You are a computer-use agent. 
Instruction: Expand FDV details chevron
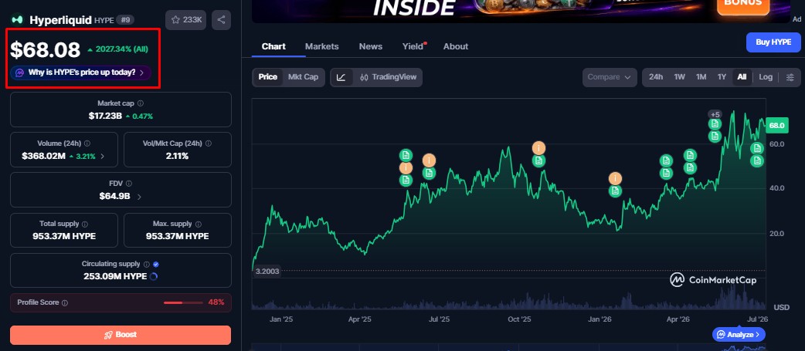click(x=140, y=196)
